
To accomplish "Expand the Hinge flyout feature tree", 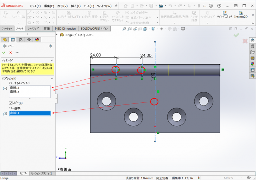I will 57,34.
